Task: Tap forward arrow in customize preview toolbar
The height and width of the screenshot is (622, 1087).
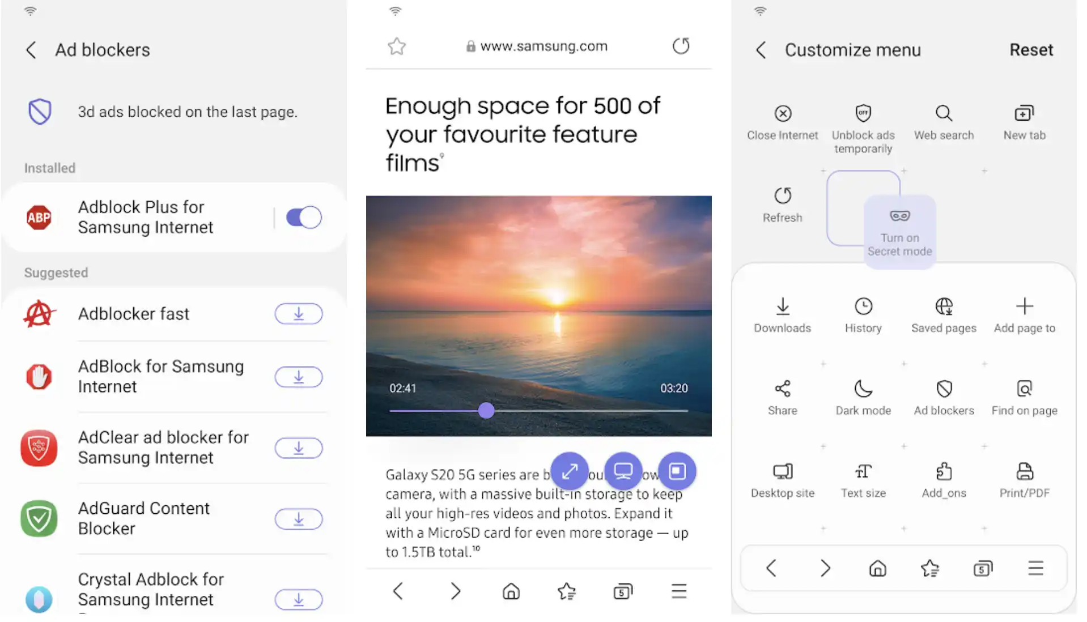Action: pyautogui.click(x=825, y=568)
